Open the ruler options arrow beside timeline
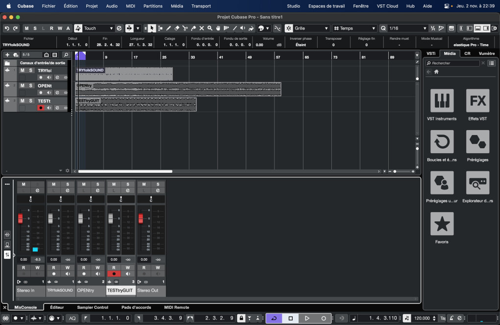The width and height of the screenshot is (500, 325). click(417, 55)
